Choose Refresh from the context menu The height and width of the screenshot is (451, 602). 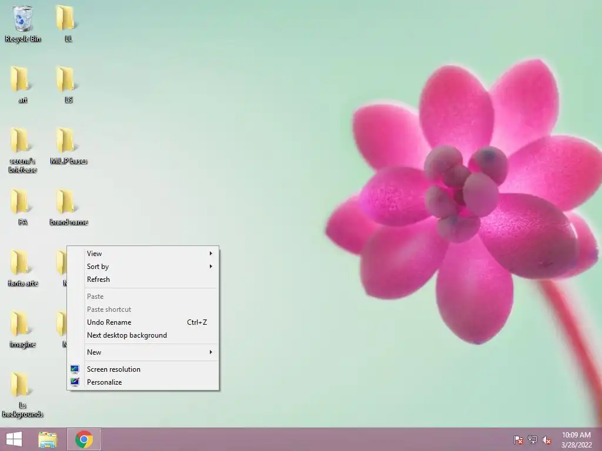143,279
